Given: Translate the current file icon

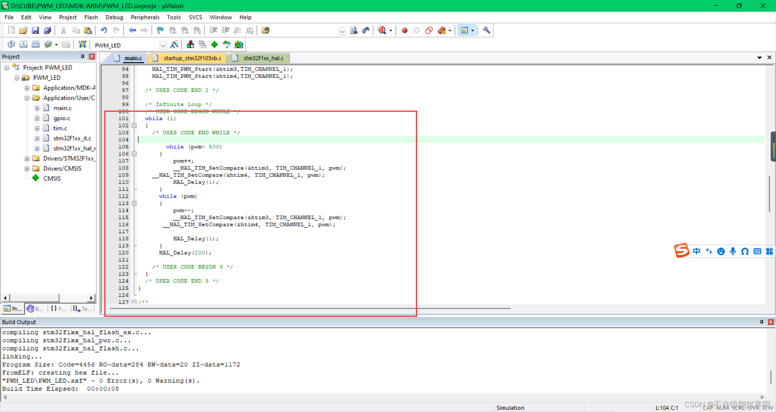Looking at the screenshot, I should (x=11, y=44).
